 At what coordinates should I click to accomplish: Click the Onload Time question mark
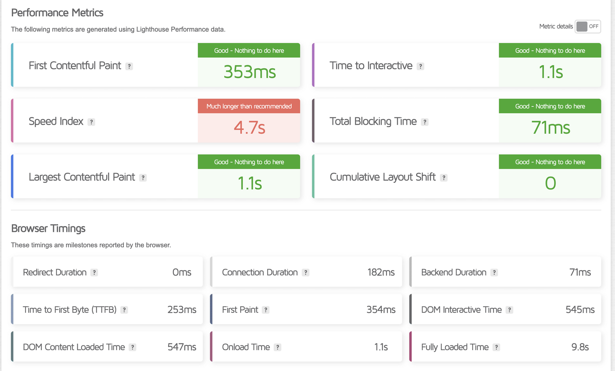(x=278, y=347)
